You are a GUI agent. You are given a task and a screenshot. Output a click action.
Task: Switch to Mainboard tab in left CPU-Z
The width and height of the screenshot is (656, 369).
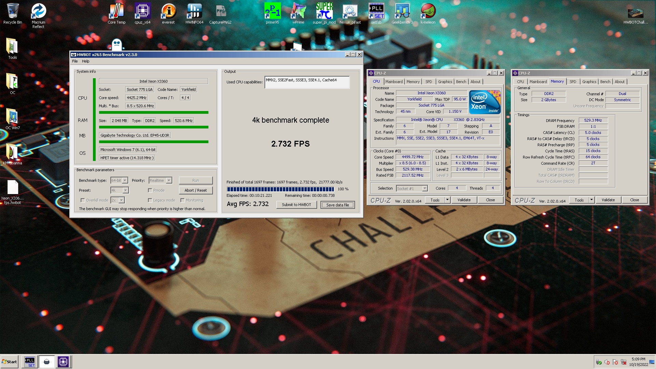coord(394,82)
